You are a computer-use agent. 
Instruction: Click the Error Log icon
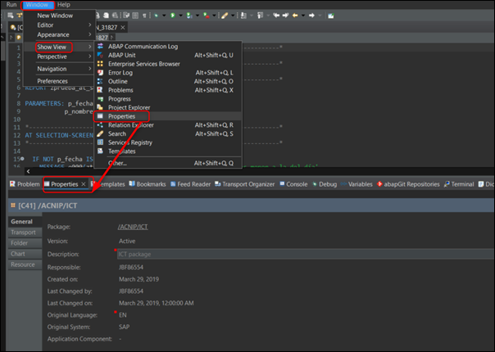(x=100, y=73)
